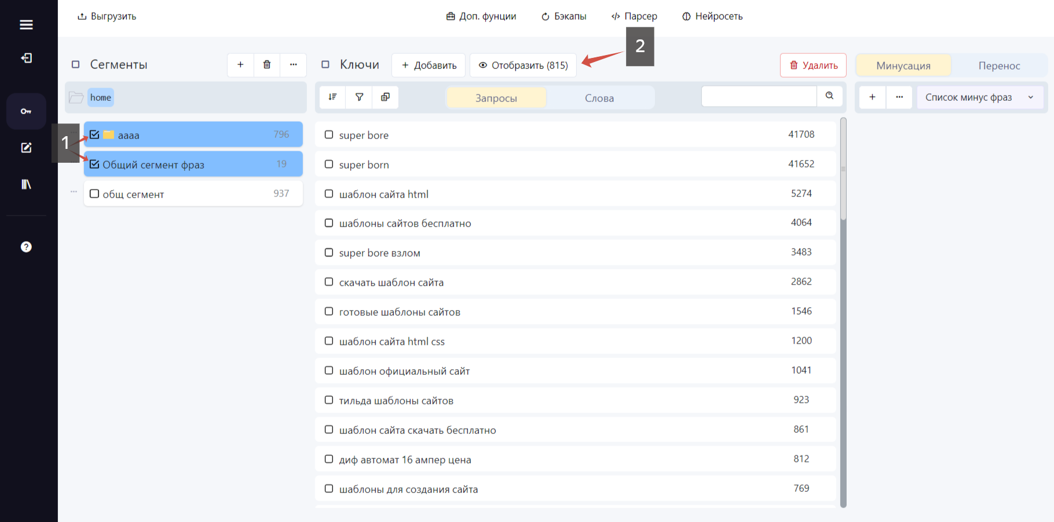Viewport: 1054px width, 522px height.
Task: Open minus phrases more options ellipsis
Action: [899, 97]
